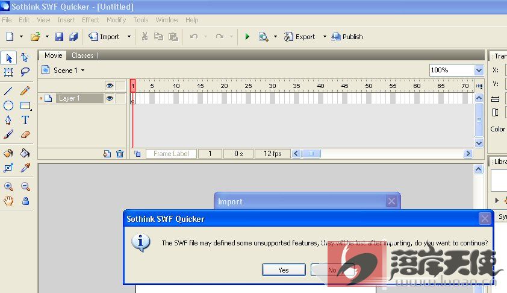Select the Selection arrow tool
Image resolution: width=507 pixels, height=293 pixels.
coord(8,58)
